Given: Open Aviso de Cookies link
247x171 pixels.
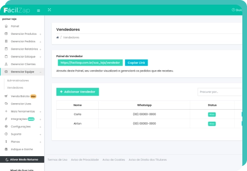Looking at the screenshot, I should [114, 160].
